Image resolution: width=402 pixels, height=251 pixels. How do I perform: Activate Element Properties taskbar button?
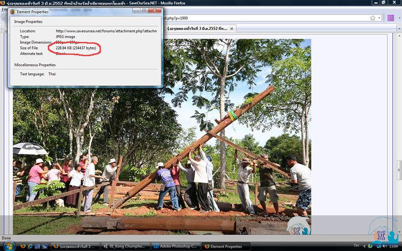226,246
